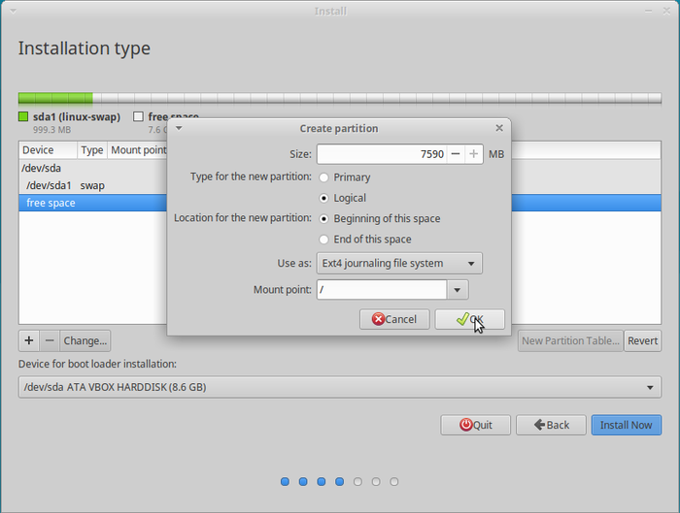Image resolution: width=680 pixels, height=513 pixels.
Task: Click the Mount point text field
Action: (382, 290)
